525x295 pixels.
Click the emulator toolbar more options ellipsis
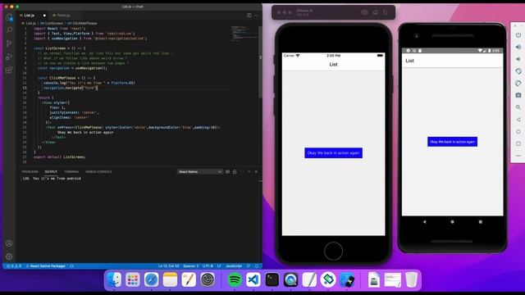coord(518,156)
